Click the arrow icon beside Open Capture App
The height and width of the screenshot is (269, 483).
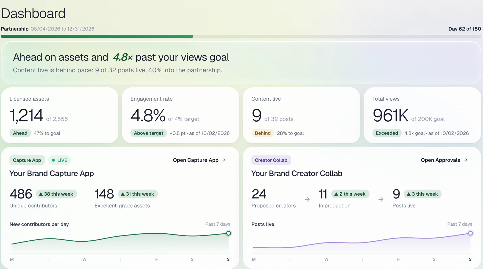224,160
